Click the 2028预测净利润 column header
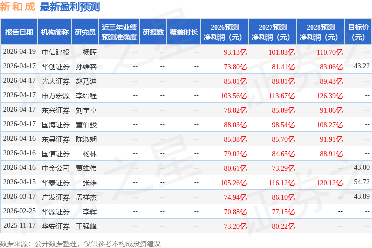 click(x=321, y=32)
